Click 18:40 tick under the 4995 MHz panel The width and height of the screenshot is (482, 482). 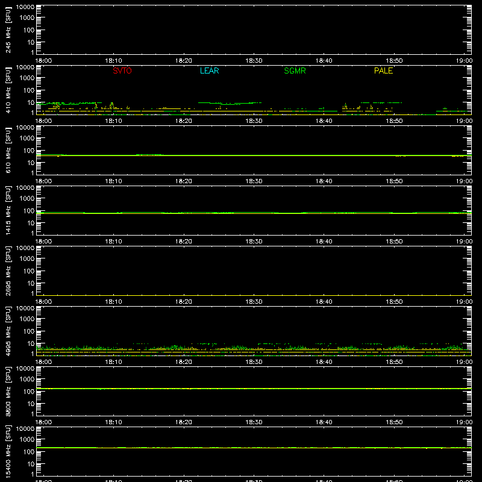pyautogui.click(x=324, y=362)
